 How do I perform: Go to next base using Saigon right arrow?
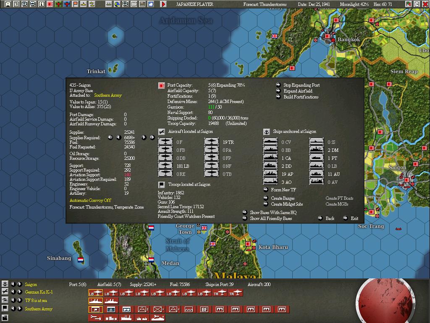tap(20, 284)
